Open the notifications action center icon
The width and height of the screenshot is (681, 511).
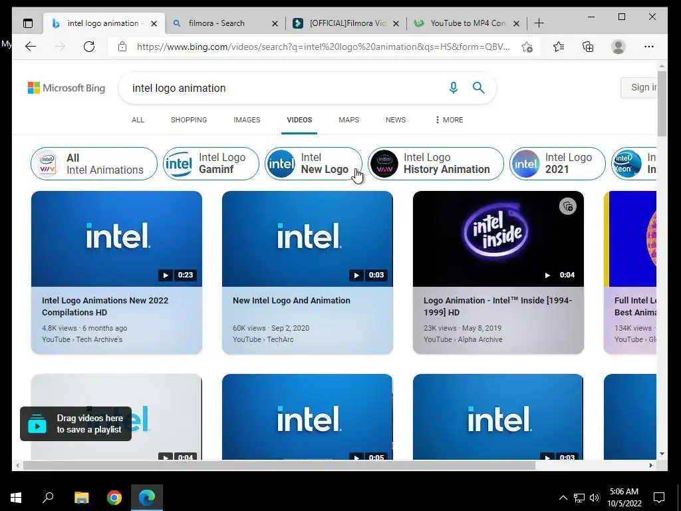click(659, 498)
